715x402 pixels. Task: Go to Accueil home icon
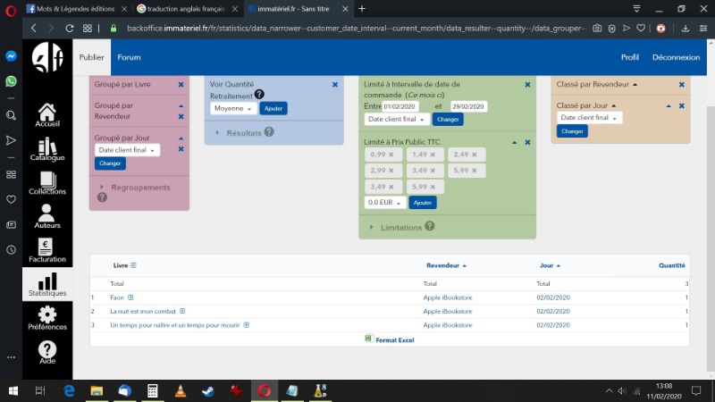(47, 114)
